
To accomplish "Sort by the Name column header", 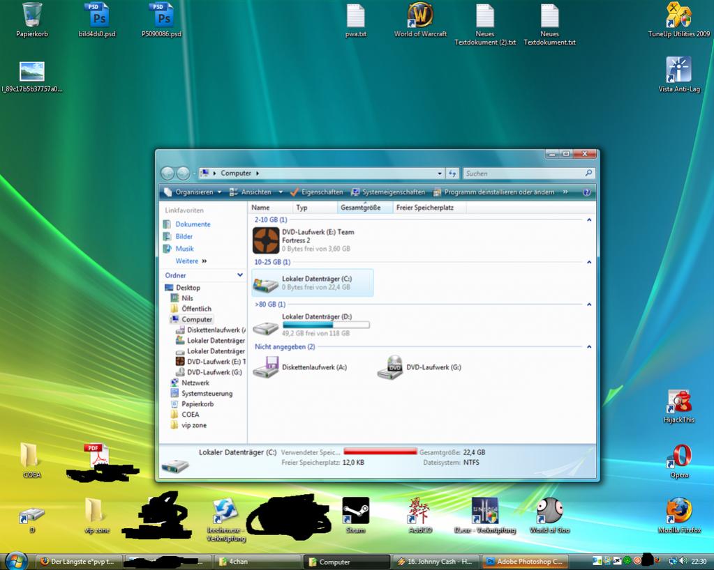I will [x=271, y=208].
